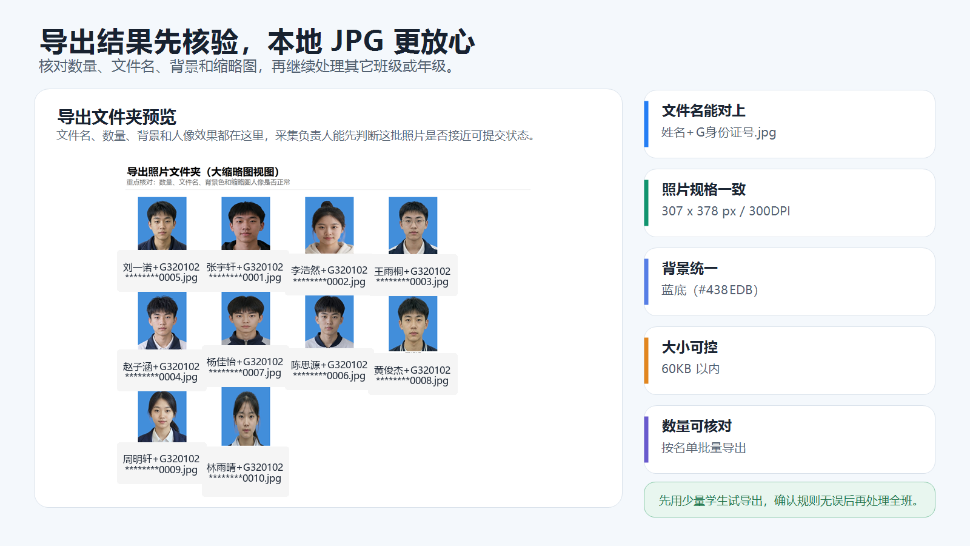Open the 陈思源 0006.jpg photo thumbnail

329,322
